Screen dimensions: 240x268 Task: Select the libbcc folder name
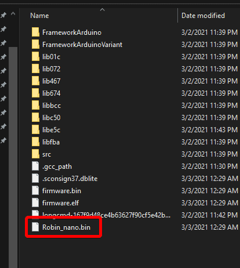[52, 106]
